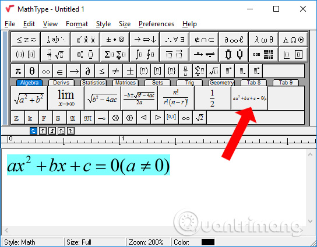Open the operator symbols palette (± • ⊗)
The height and width of the screenshot is (247, 317).
click(115, 39)
